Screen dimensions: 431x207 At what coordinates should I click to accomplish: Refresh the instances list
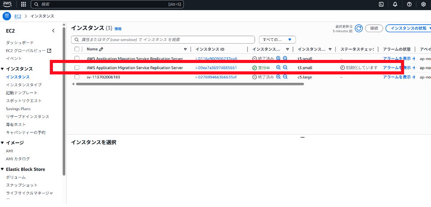tap(359, 28)
